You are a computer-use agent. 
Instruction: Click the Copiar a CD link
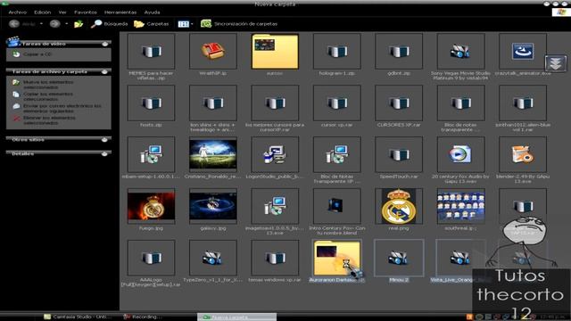(37, 54)
